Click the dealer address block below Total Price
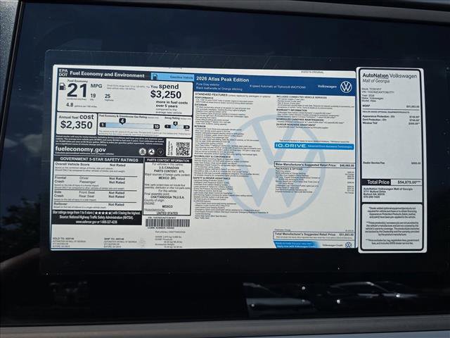Screen dimensions: 450x338 pos(387,193)
